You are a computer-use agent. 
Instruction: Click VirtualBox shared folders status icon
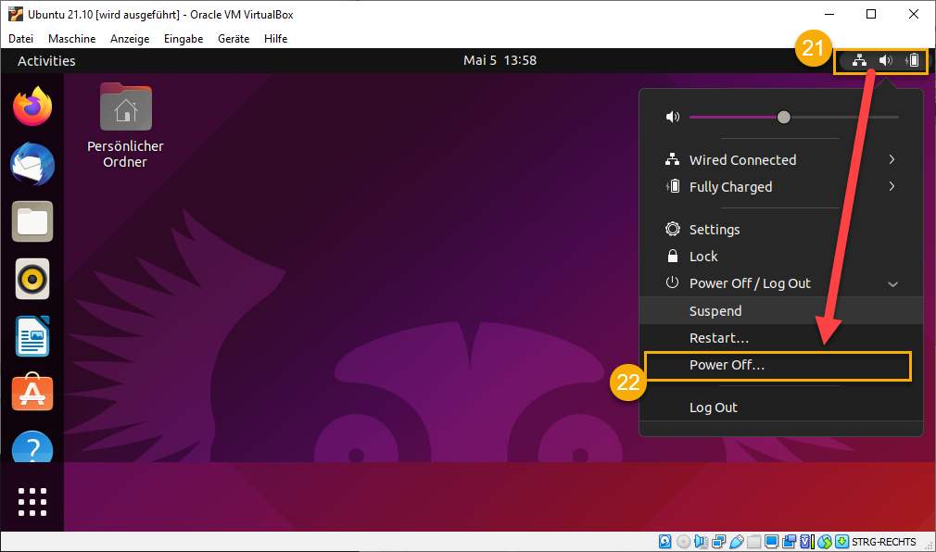pyautogui.click(x=754, y=541)
